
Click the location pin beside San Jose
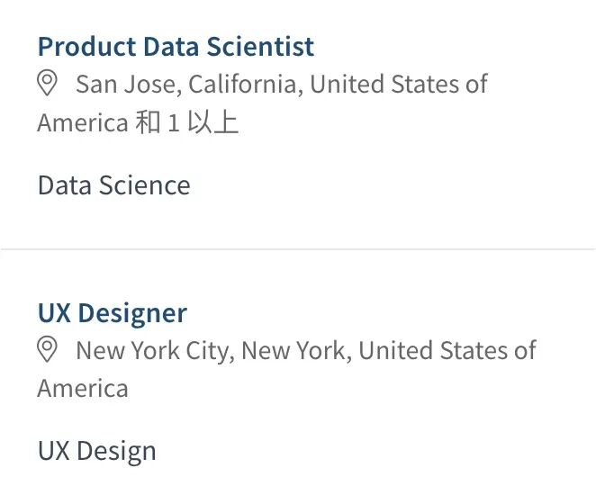coord(47,84)
